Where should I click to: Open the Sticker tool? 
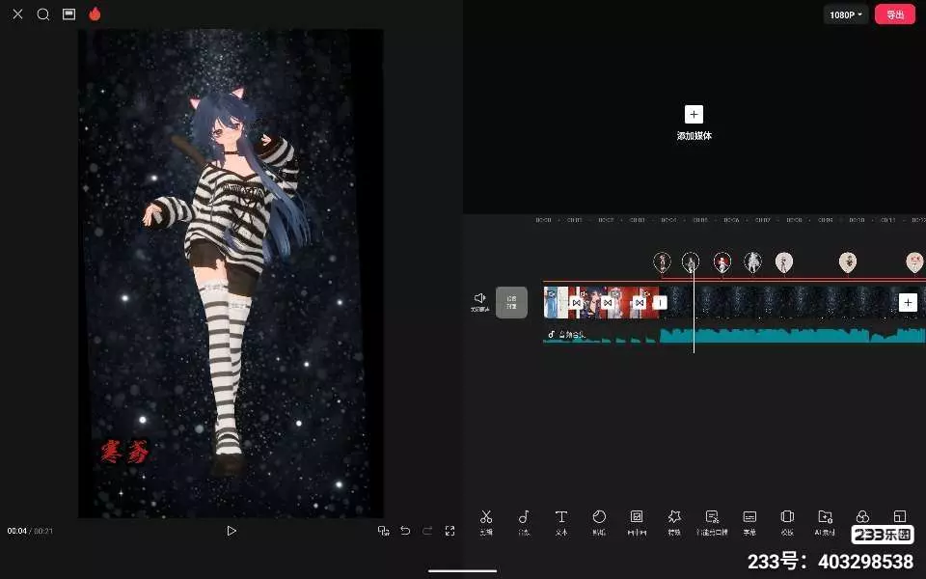[598, 520]
